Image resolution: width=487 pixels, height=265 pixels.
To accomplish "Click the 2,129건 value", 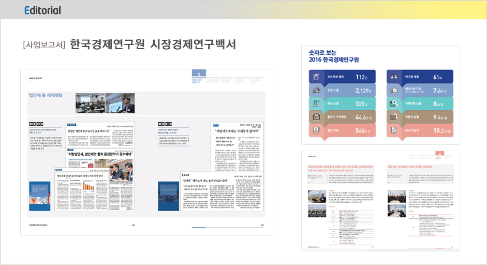I will 363,91.
